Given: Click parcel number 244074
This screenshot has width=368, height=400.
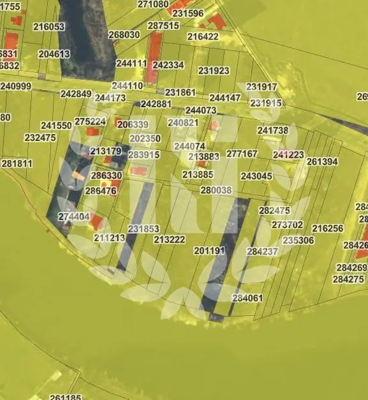Looking at the screenshot, I should (189, 147).
